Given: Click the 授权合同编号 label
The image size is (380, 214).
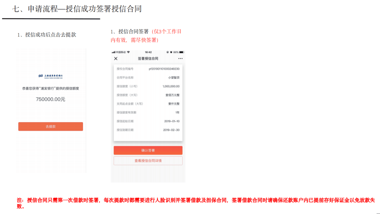Looking at the screenshot, I should (x=125, y=69).
